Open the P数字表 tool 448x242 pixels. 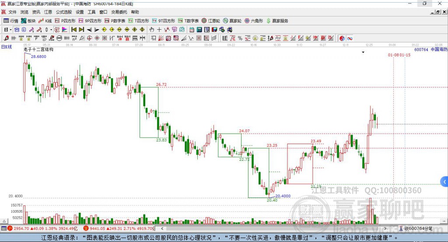(115, 21)
